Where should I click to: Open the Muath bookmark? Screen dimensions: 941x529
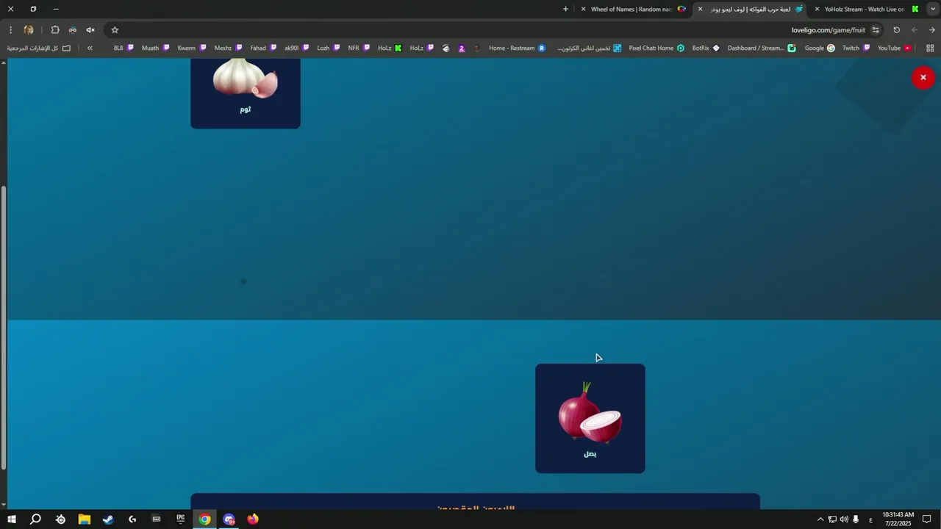pos(155,48)
